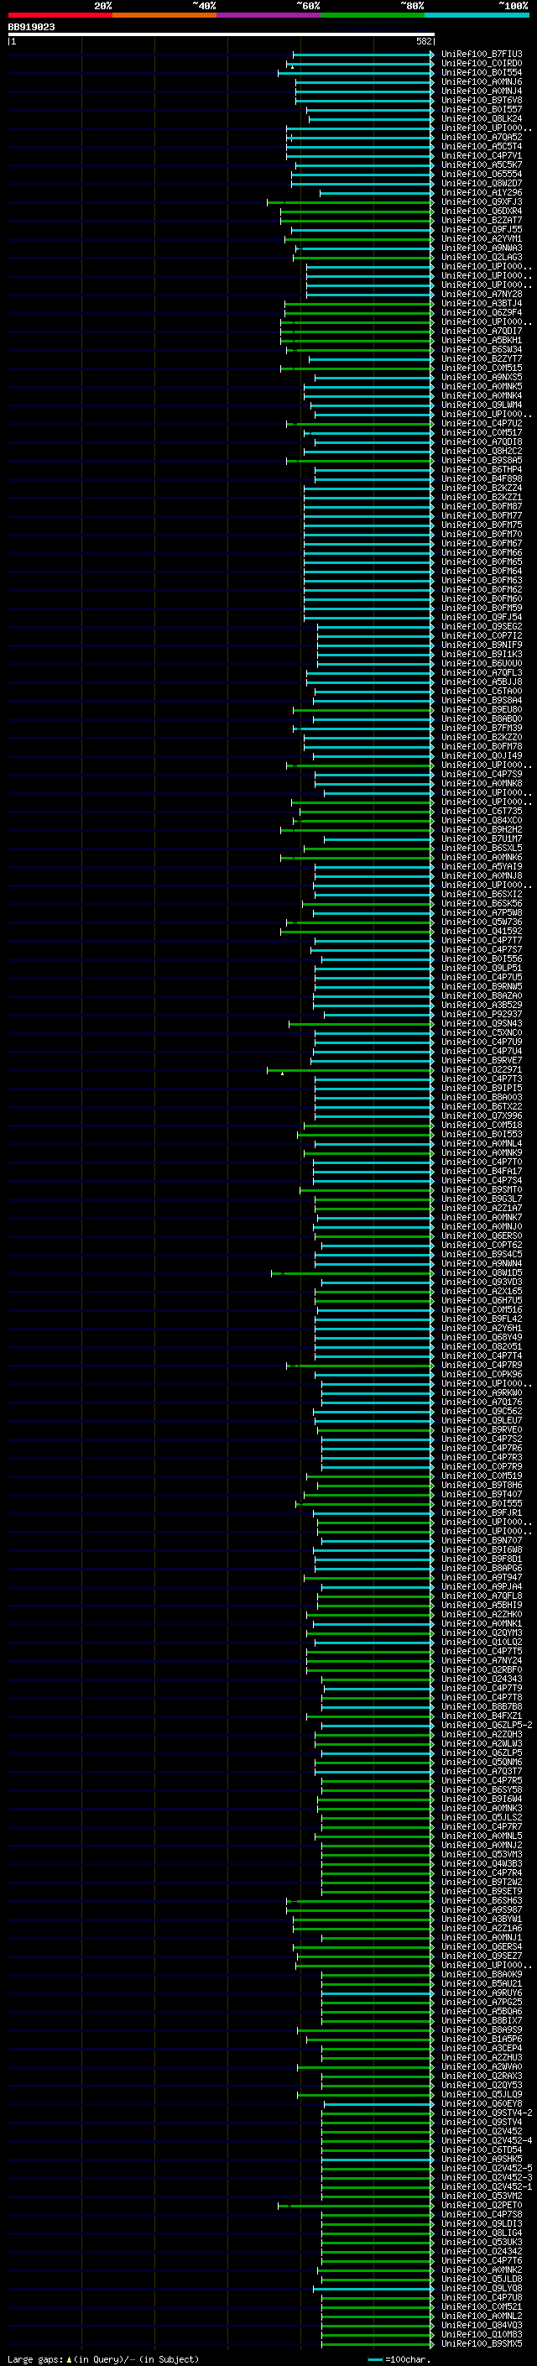Select hit label UniRef100_Q6DXR4
Viewport: 537px width, 2366px height.
[x=482, y=212]
